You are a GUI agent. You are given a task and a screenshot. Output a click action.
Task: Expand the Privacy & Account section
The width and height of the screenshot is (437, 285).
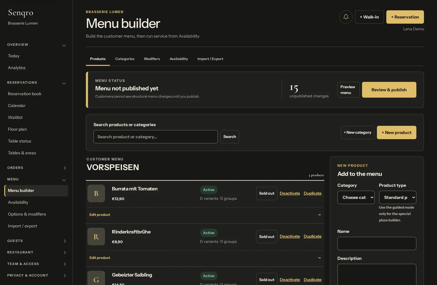(36, 276)
